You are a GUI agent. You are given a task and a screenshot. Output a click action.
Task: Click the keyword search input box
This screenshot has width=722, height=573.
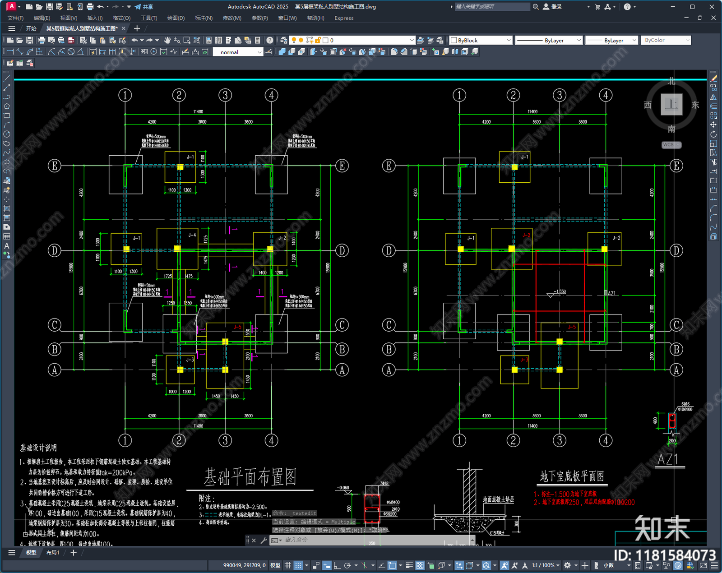(492, 7)
